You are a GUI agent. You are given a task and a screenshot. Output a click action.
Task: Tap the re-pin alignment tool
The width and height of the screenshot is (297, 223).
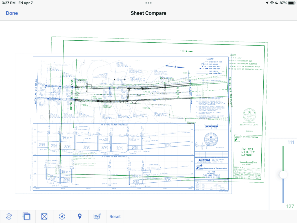[61, 216]
